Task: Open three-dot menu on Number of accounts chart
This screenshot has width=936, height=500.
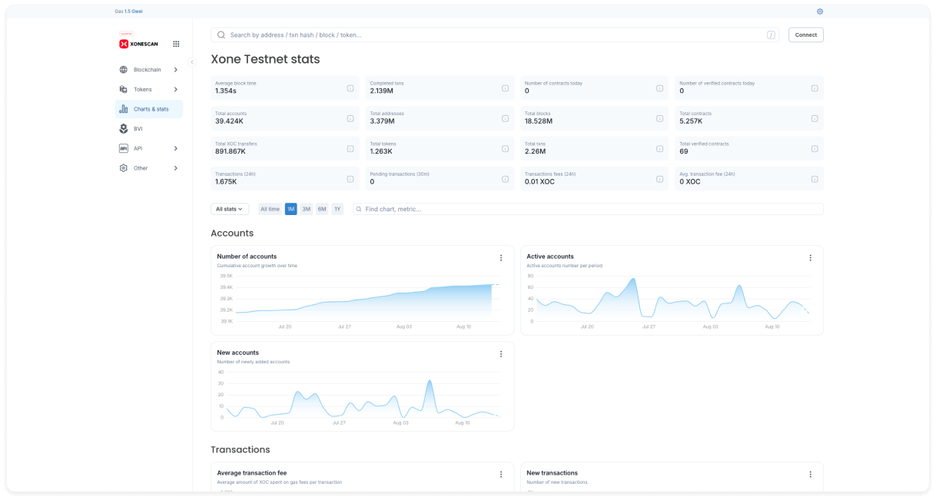Action: click(x=501, y=258)
